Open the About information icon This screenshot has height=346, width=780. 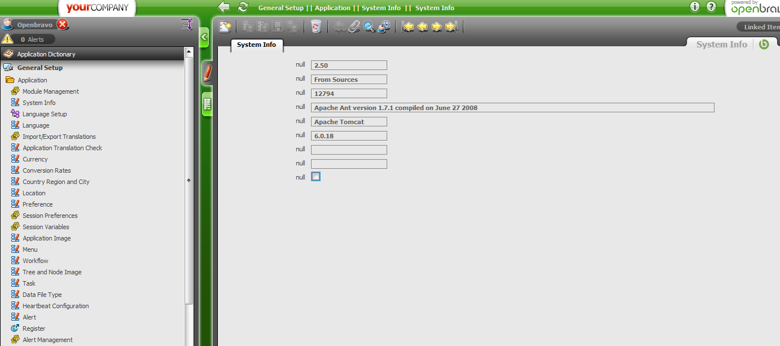(695, 7)
